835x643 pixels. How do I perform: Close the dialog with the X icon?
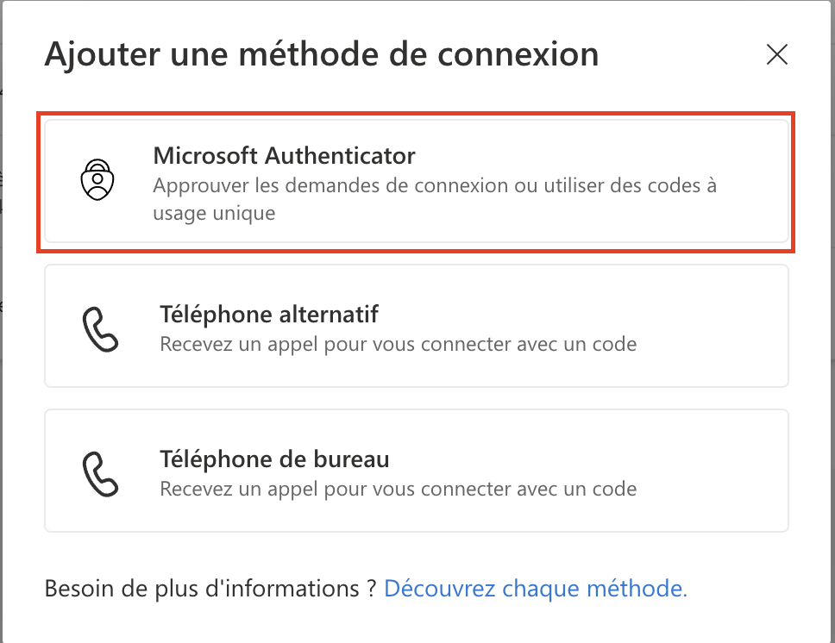coord(777,55)
